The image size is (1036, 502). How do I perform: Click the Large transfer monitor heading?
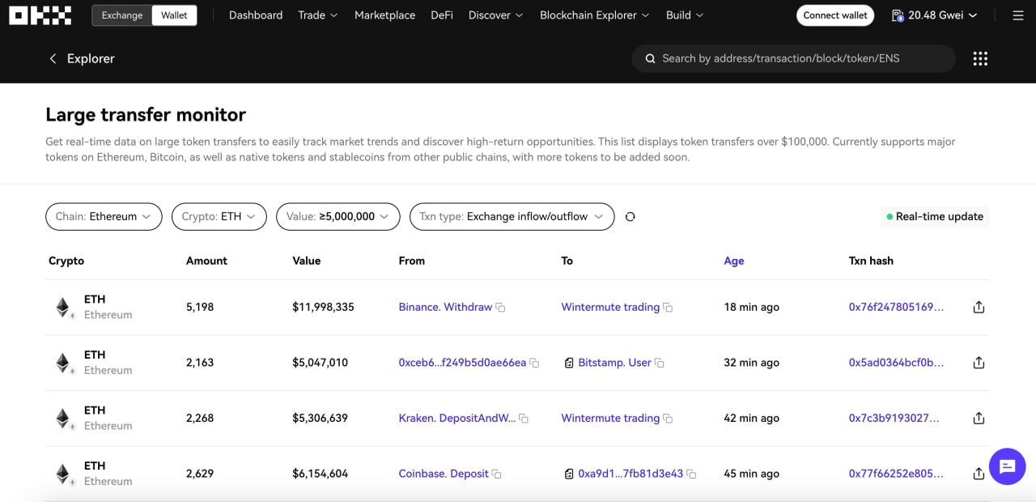[x=146, y=115]
